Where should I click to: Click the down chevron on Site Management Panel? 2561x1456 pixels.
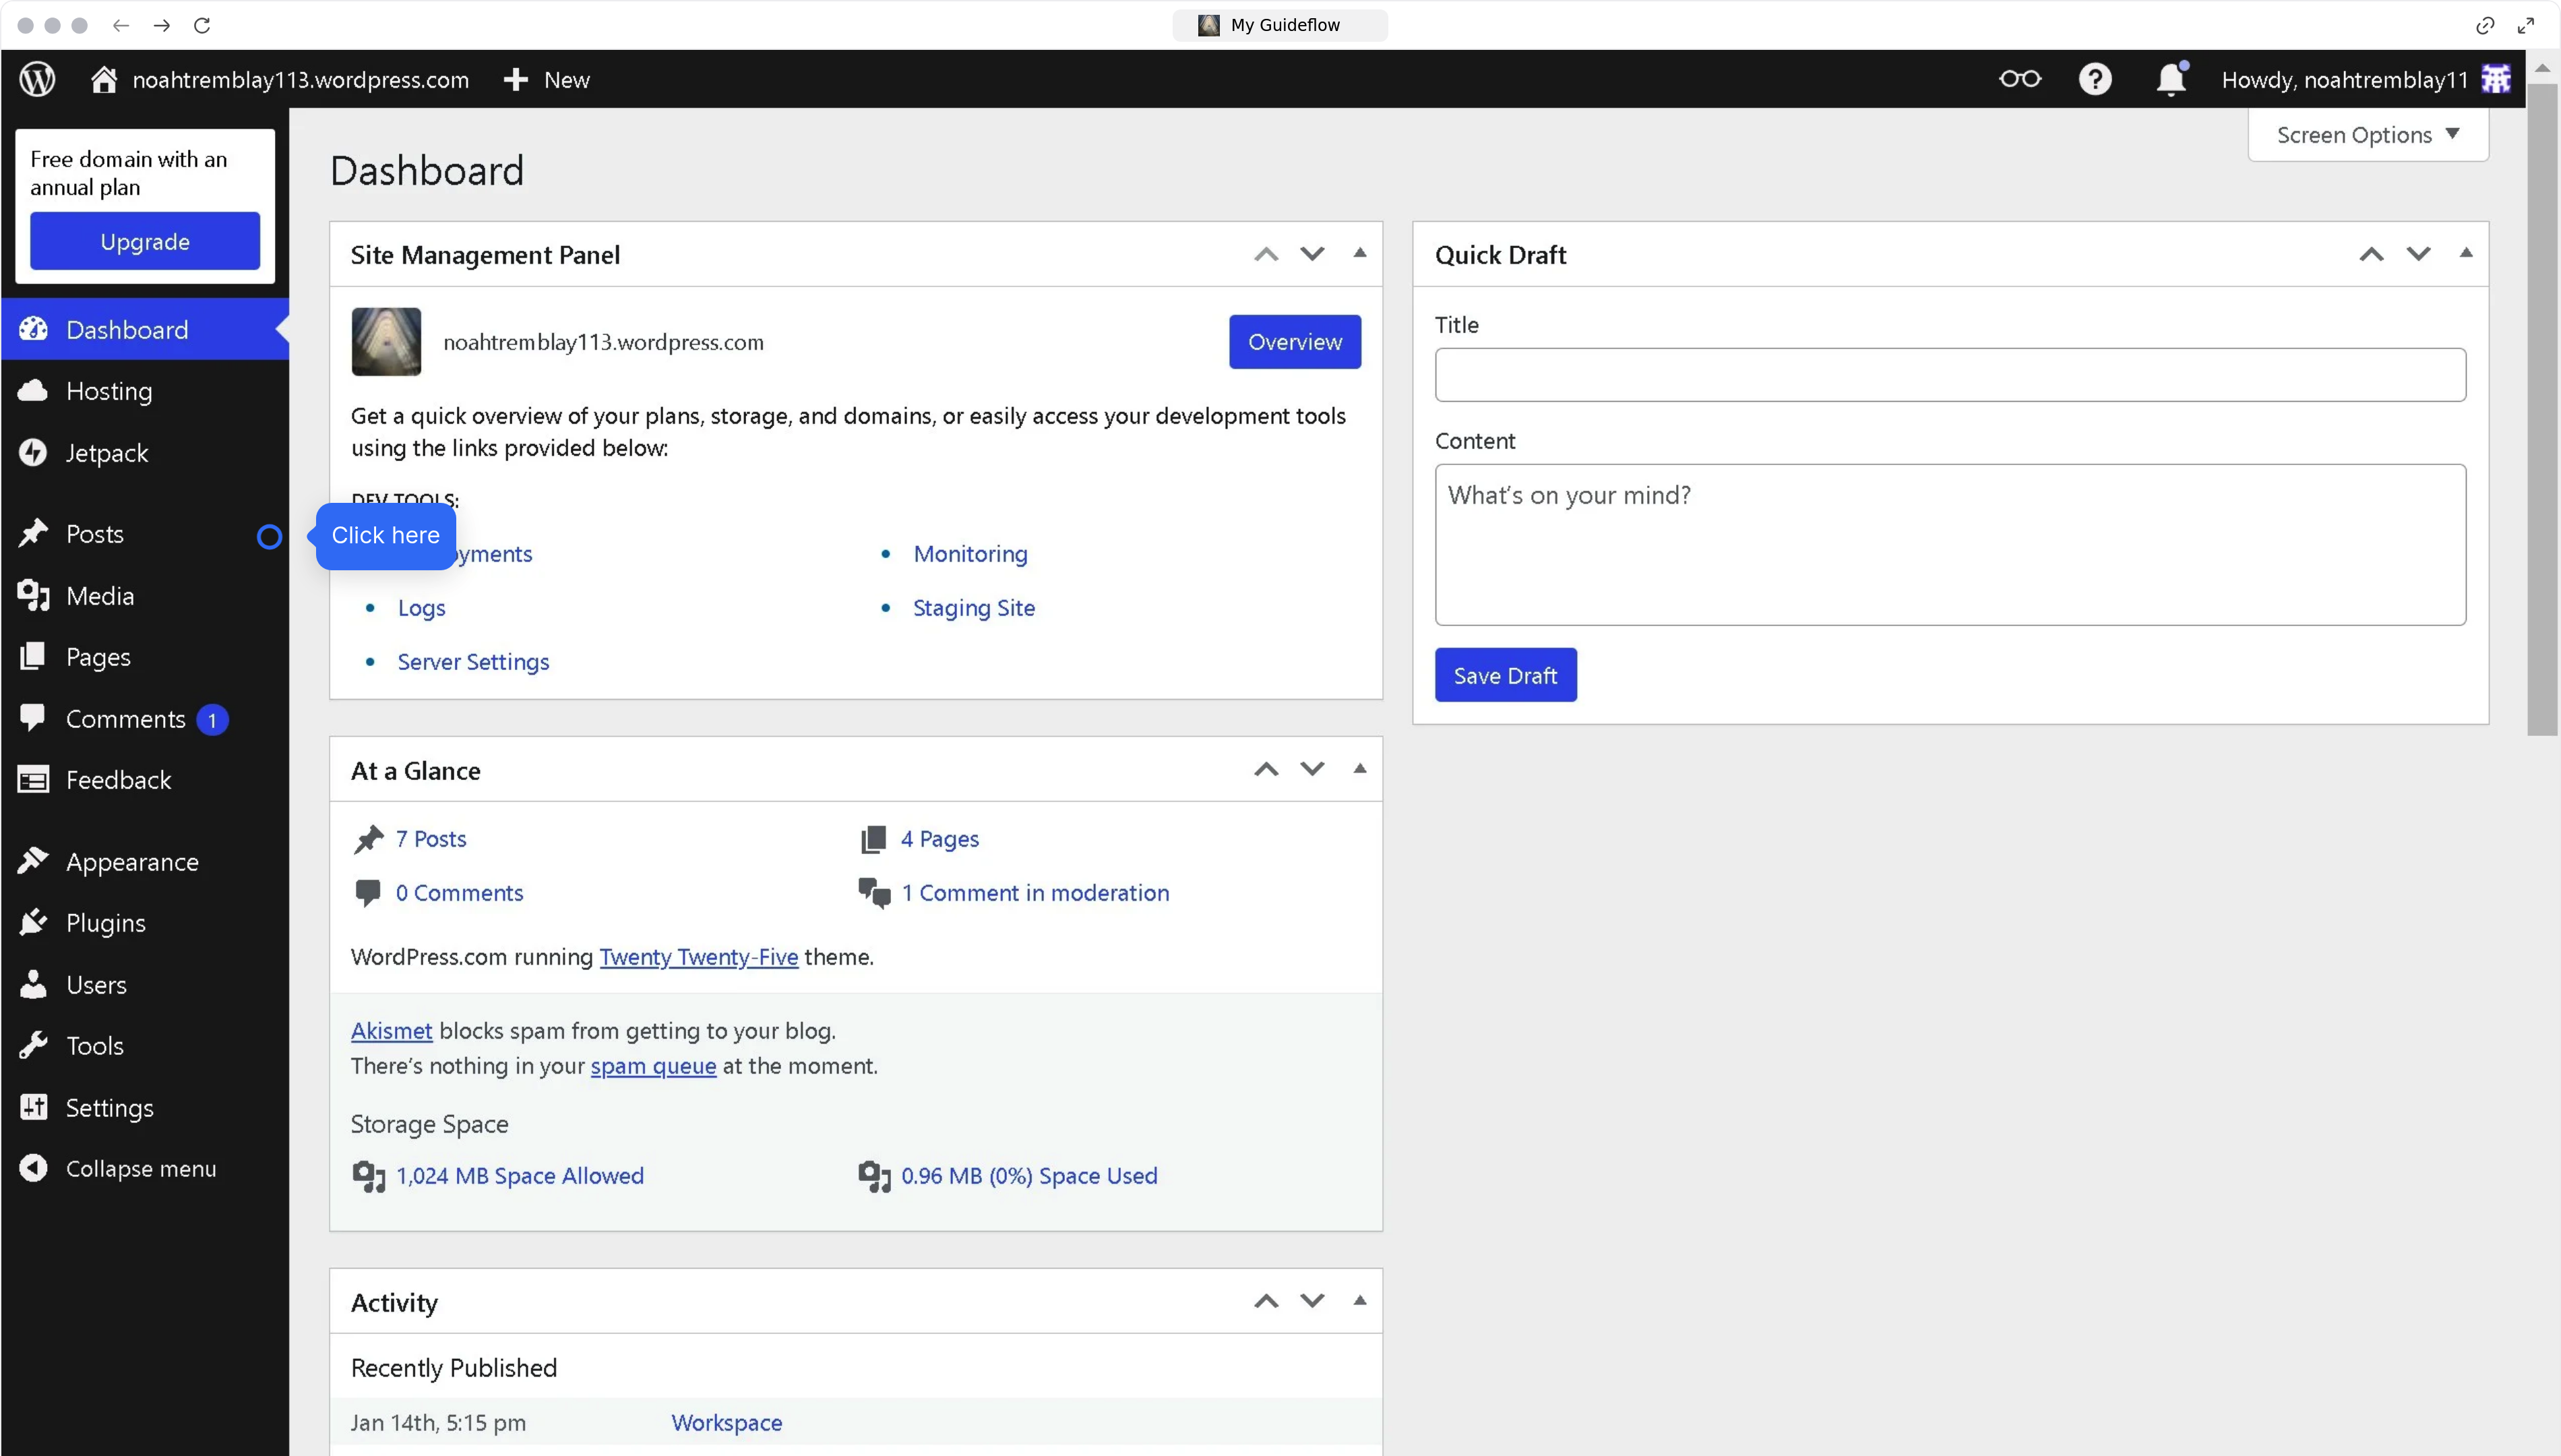(1312, 253)
